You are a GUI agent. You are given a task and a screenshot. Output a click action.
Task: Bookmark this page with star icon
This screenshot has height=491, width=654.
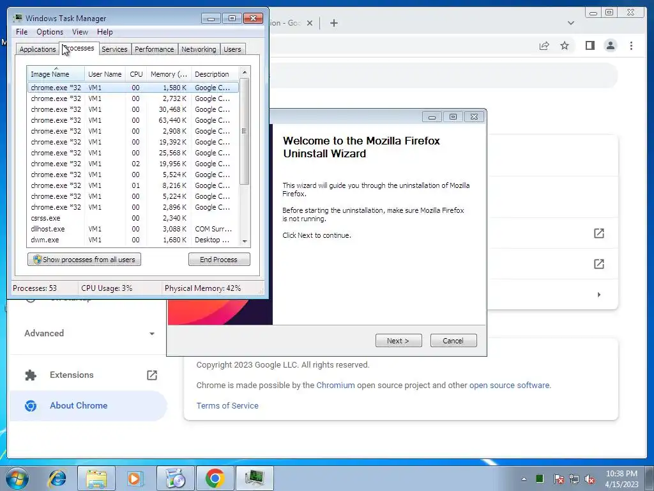[565, 45]
